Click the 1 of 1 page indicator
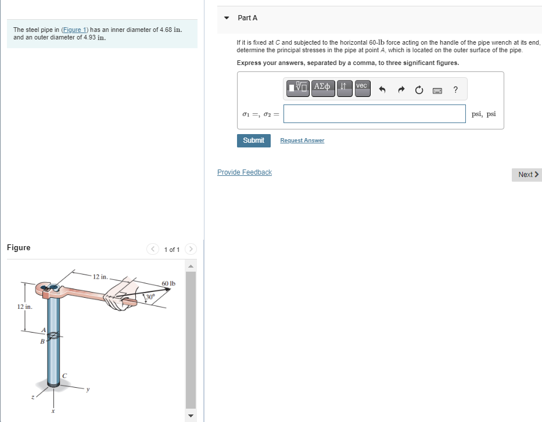 pyautogui.click(x=171, y=249)
